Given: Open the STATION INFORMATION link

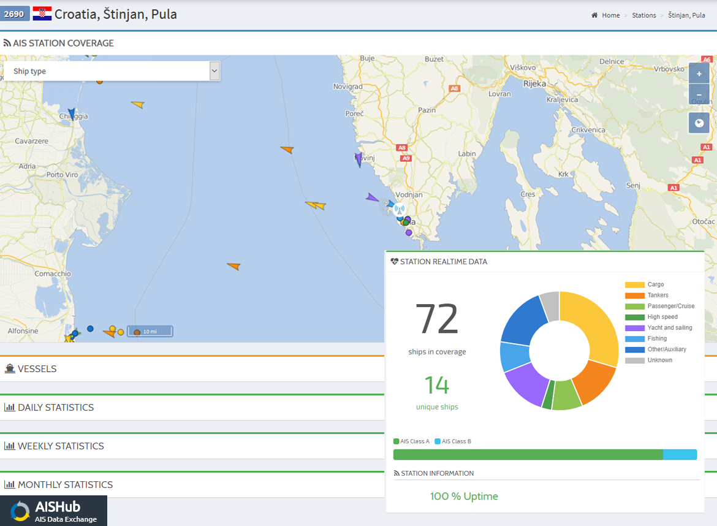Looking at the screenshot, I should pos(437,473).
